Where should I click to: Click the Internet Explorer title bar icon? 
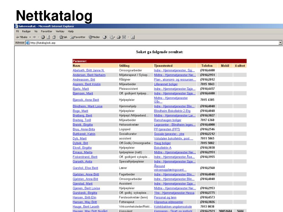coord(16,26)
